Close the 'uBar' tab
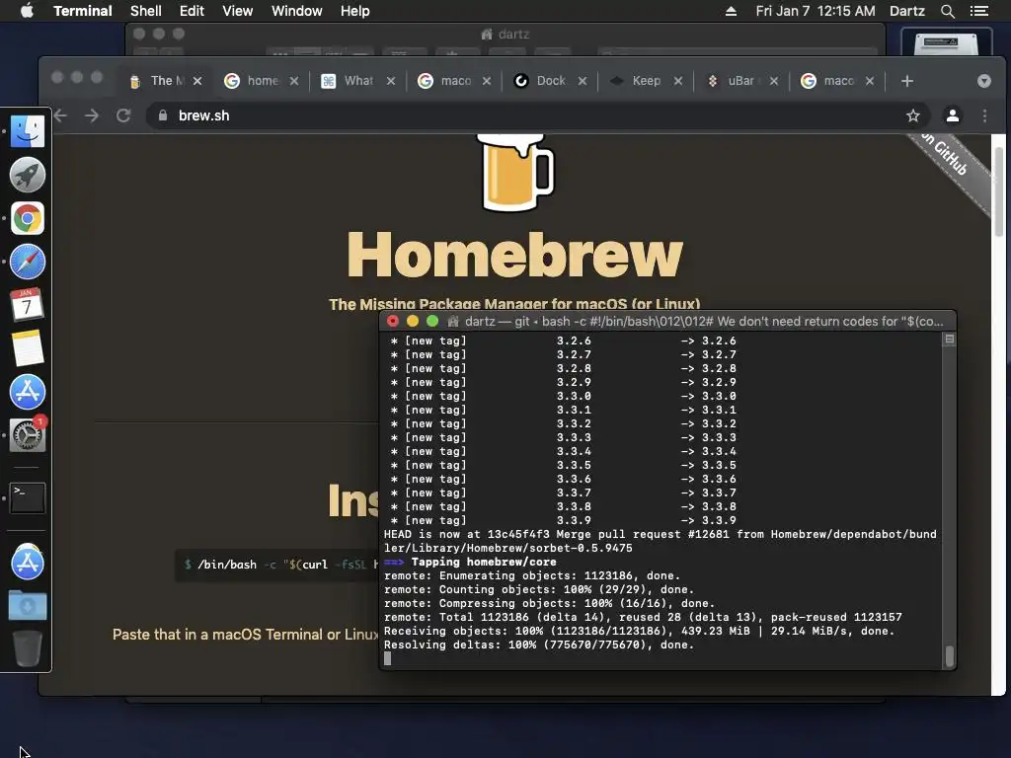 pos(774,81)
